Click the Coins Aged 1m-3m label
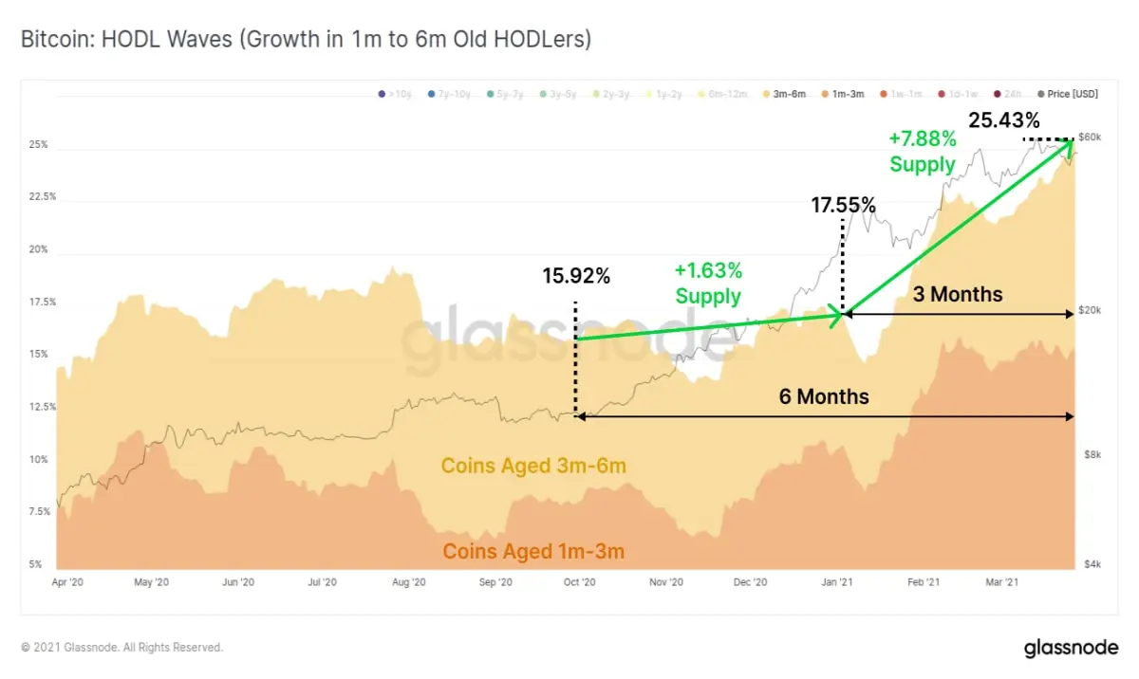This screenshot has width=1139, height=679. (x=533, y=551)
